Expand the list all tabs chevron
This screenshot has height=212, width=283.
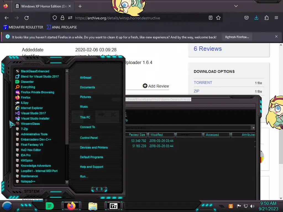(x=236, y=6)
